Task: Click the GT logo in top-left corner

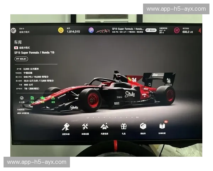Action: click(x=13, y=30)
